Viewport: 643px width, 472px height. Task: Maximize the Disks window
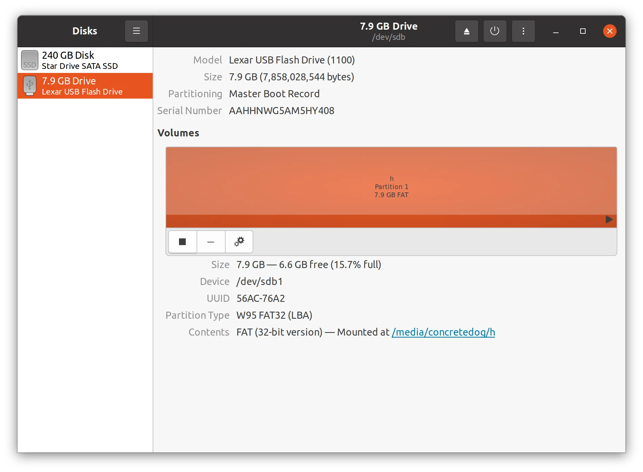[x=583, y=31]
